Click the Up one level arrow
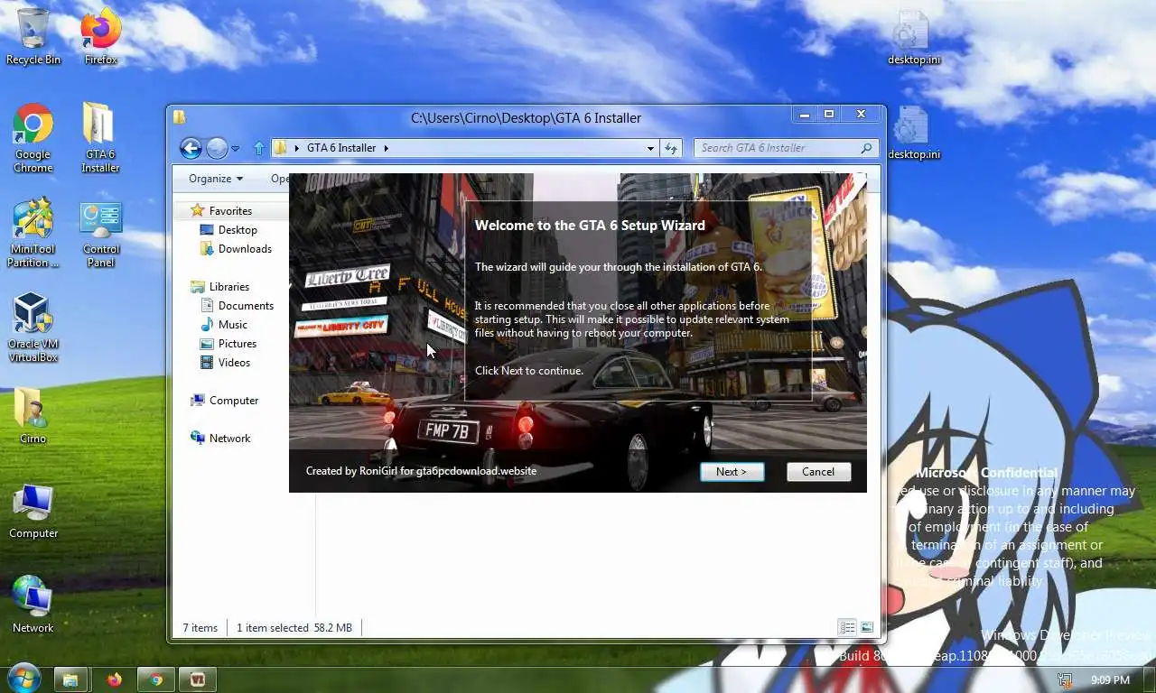The image size is (1156, 693). coord(259,148)
